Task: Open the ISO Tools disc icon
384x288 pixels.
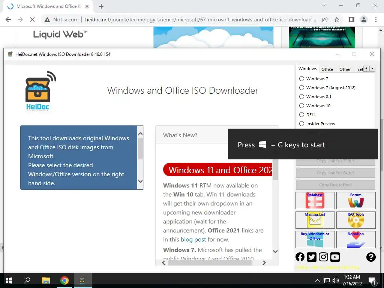Action: coord(356,220)
